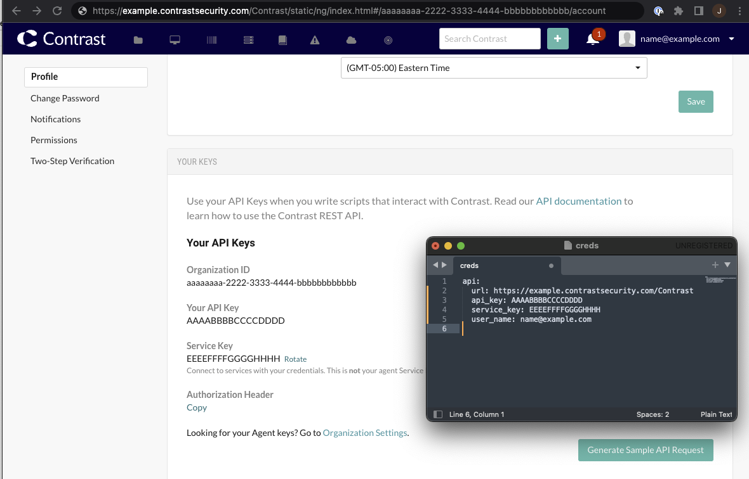This screenshot has height=479, width=749.
Task: Click Line 6, Column 1 in the status bar
Action: 477,414
